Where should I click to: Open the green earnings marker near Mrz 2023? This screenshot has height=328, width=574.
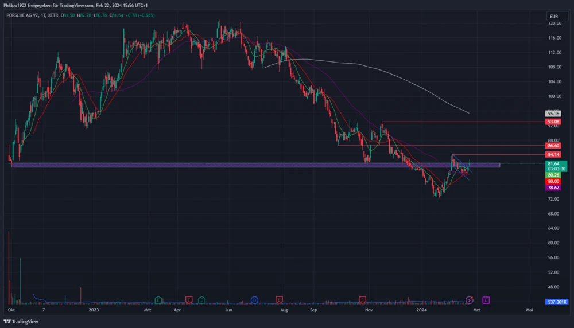coord(158,299)
